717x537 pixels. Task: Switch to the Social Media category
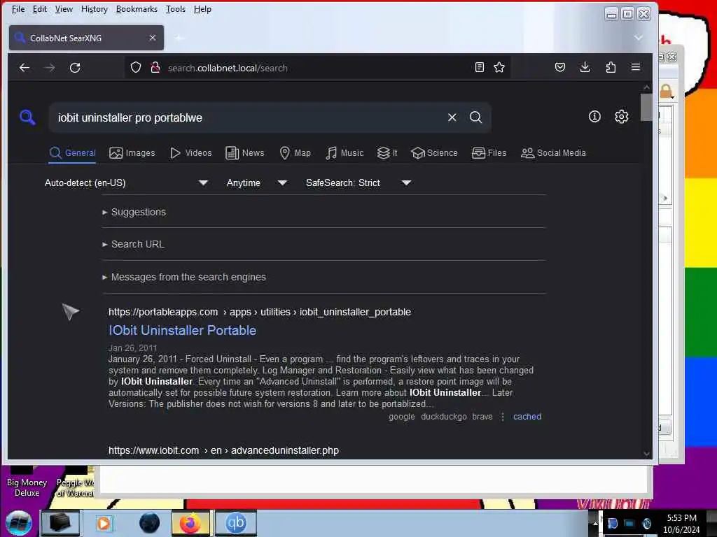click(x=553, y=153)
